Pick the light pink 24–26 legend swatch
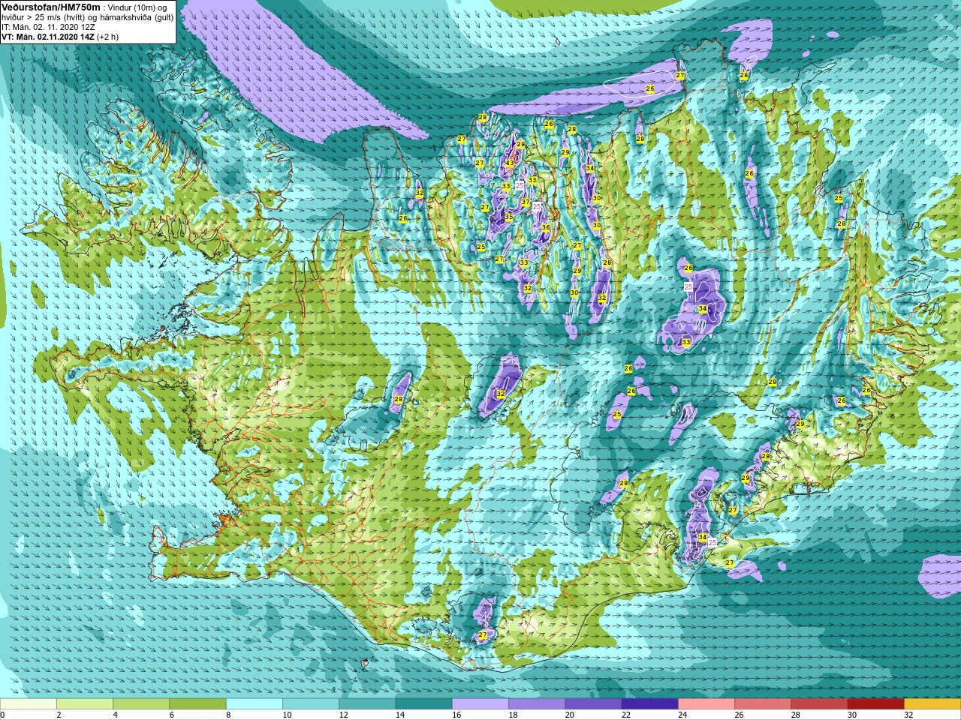The image size is (961, 720). coord(706,704)
